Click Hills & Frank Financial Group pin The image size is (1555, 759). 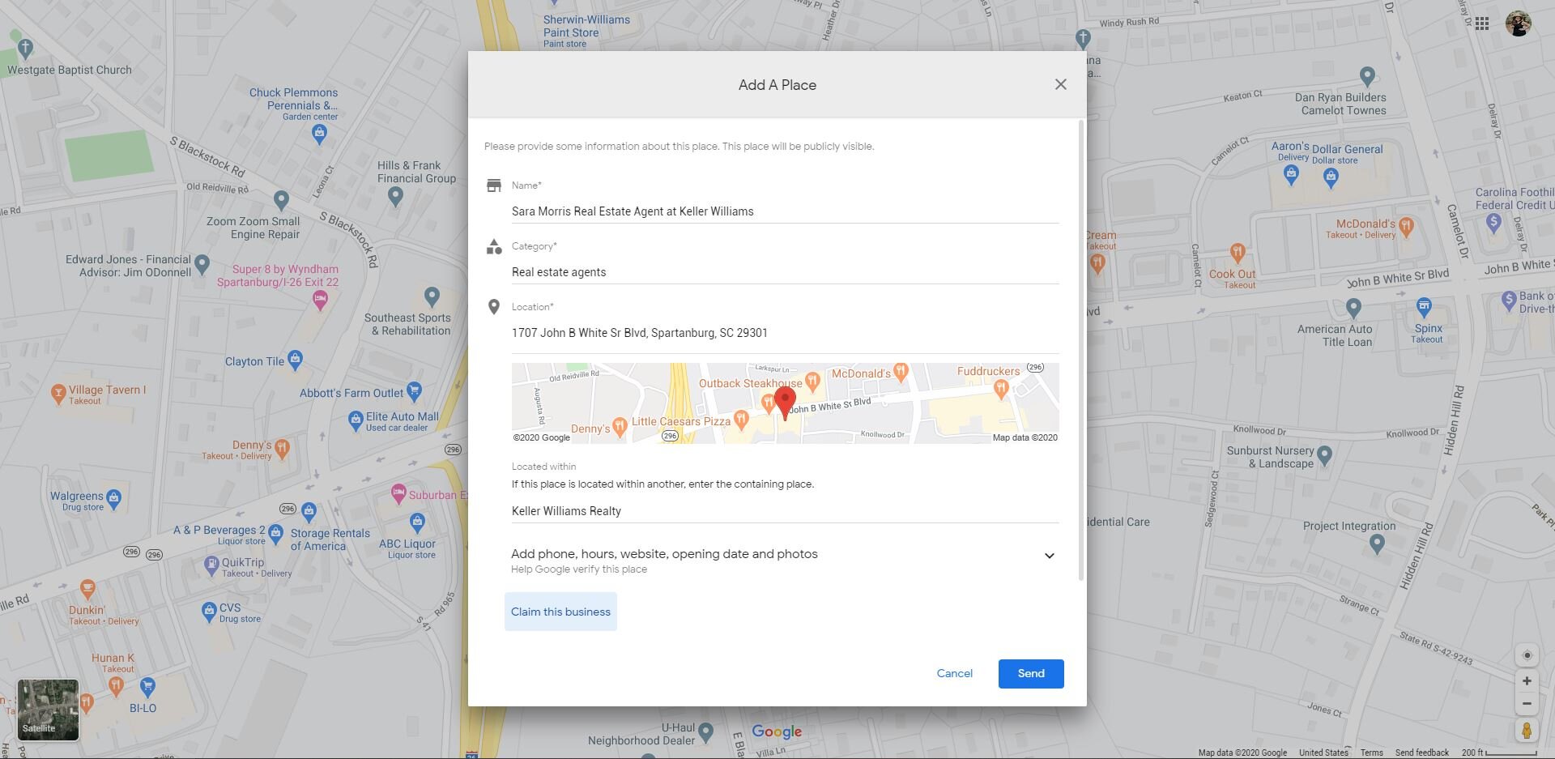coord(395,195)
